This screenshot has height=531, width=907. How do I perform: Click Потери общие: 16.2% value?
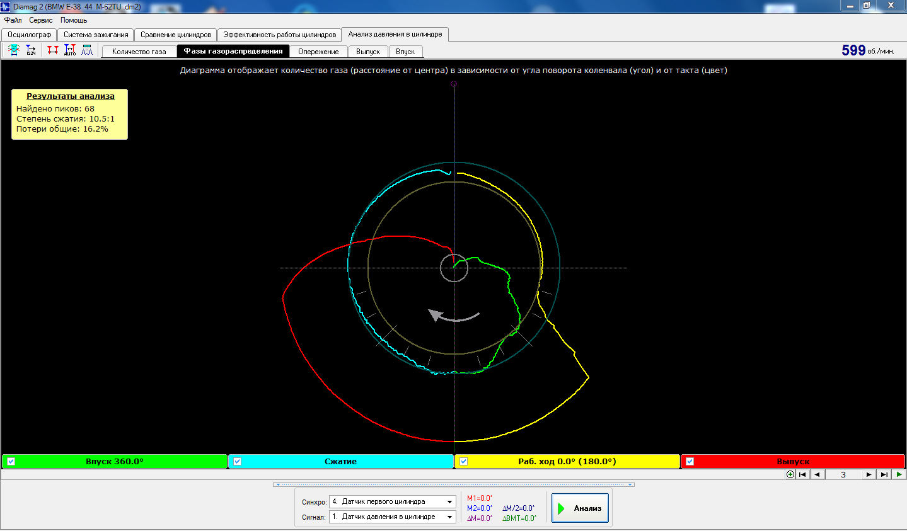62,128
